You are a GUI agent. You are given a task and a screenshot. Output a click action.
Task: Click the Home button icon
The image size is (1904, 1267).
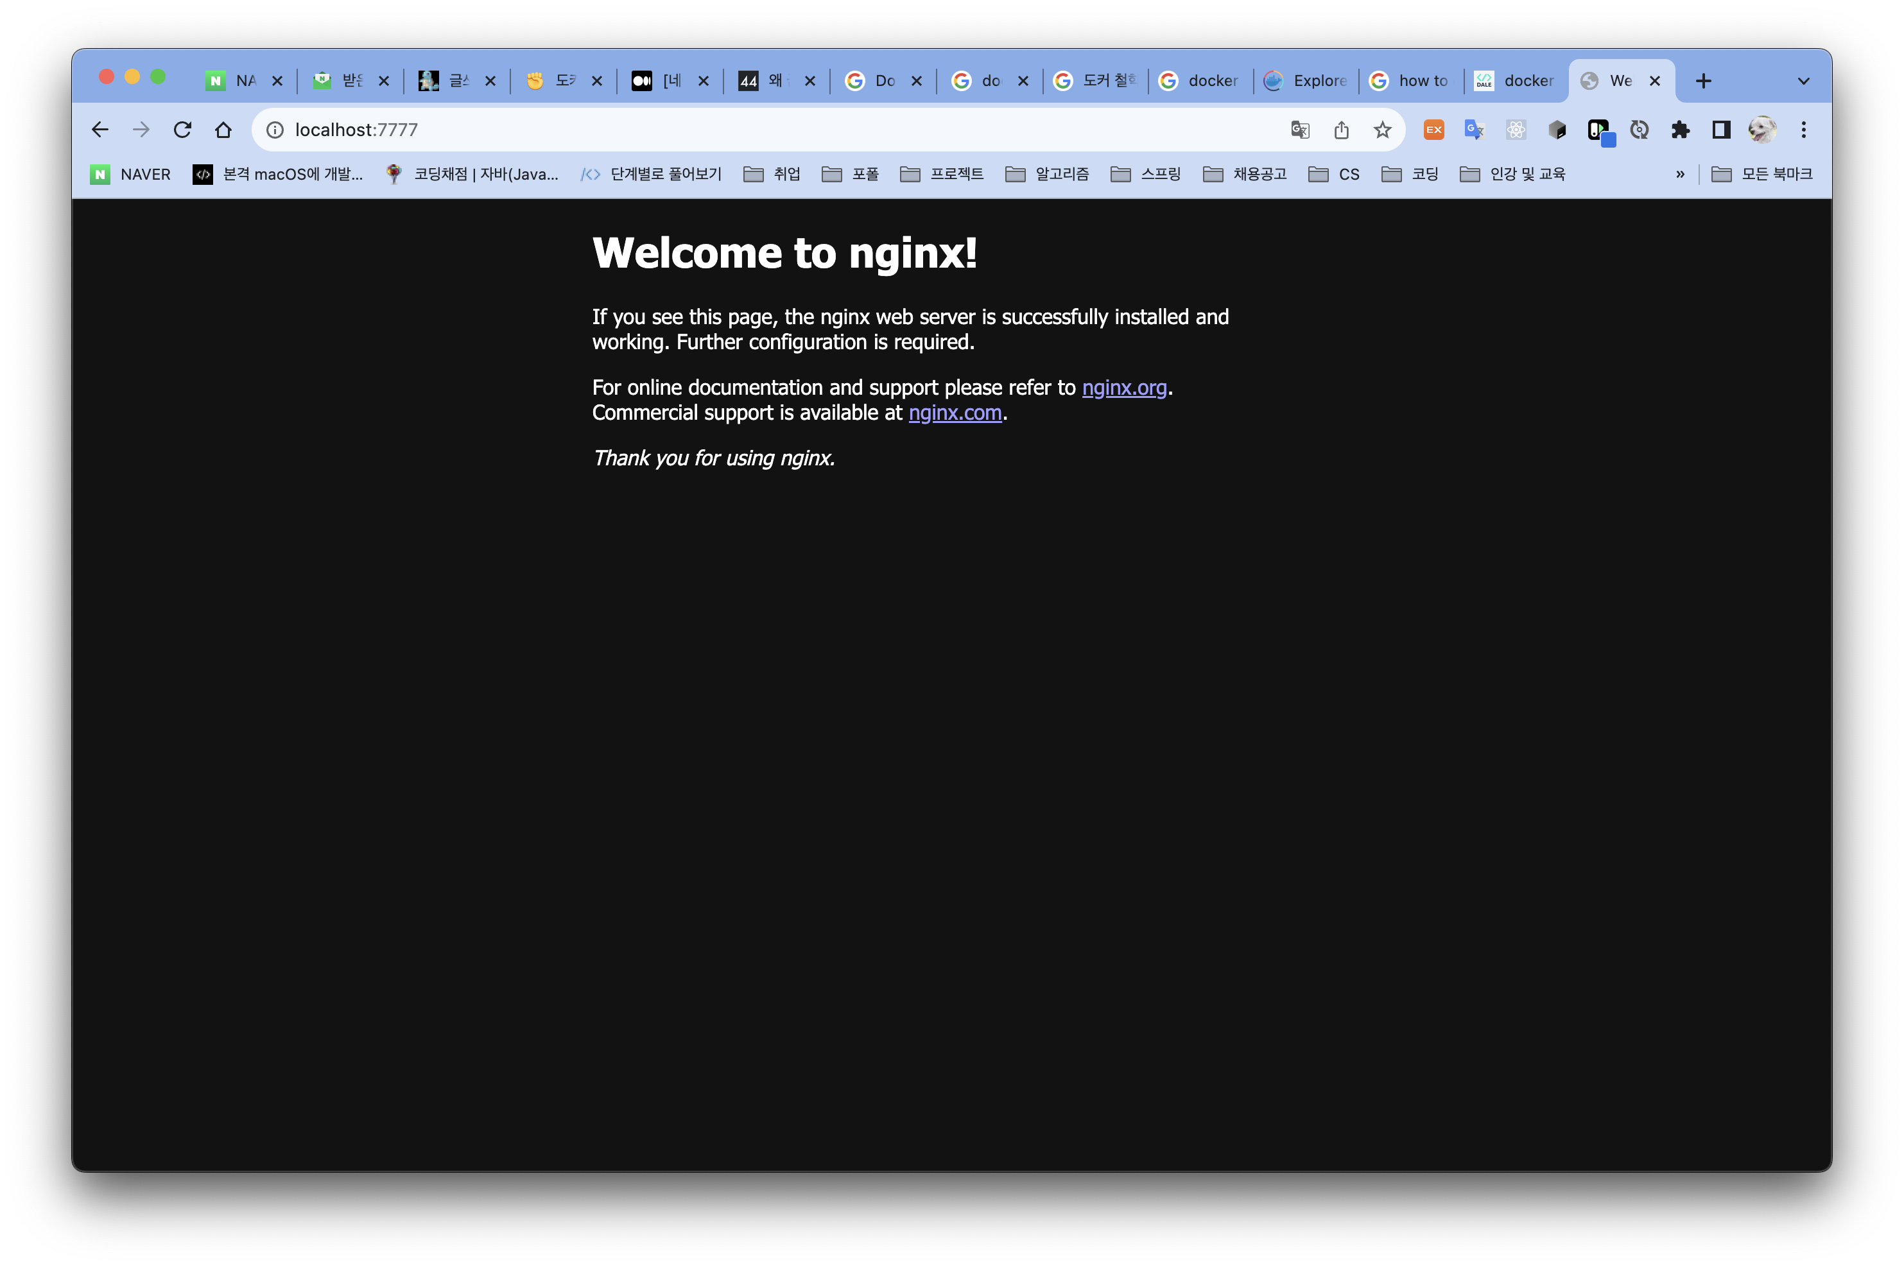(224, 129)
